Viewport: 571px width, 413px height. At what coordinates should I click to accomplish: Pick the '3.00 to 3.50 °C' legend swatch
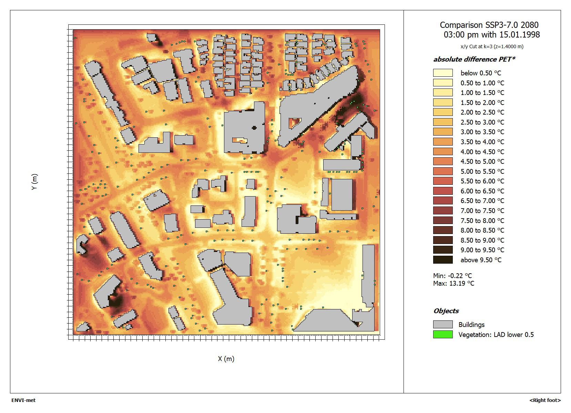pos(443,132)
